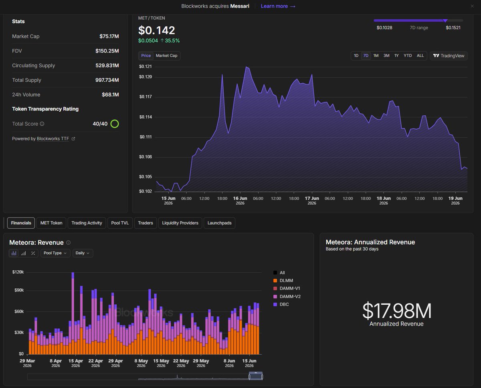
Task: Open Blockworks TTF link
Action: tap(53, 139)
